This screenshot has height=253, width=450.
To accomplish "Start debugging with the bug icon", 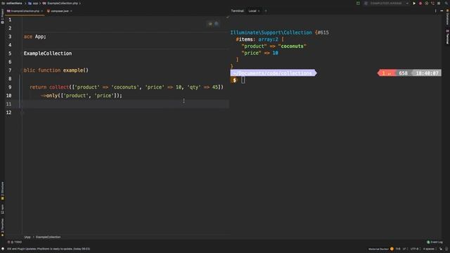I will coord(420,3).
